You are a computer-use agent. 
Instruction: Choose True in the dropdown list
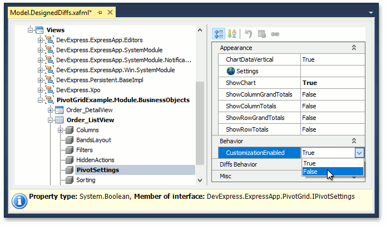point(333,163)
